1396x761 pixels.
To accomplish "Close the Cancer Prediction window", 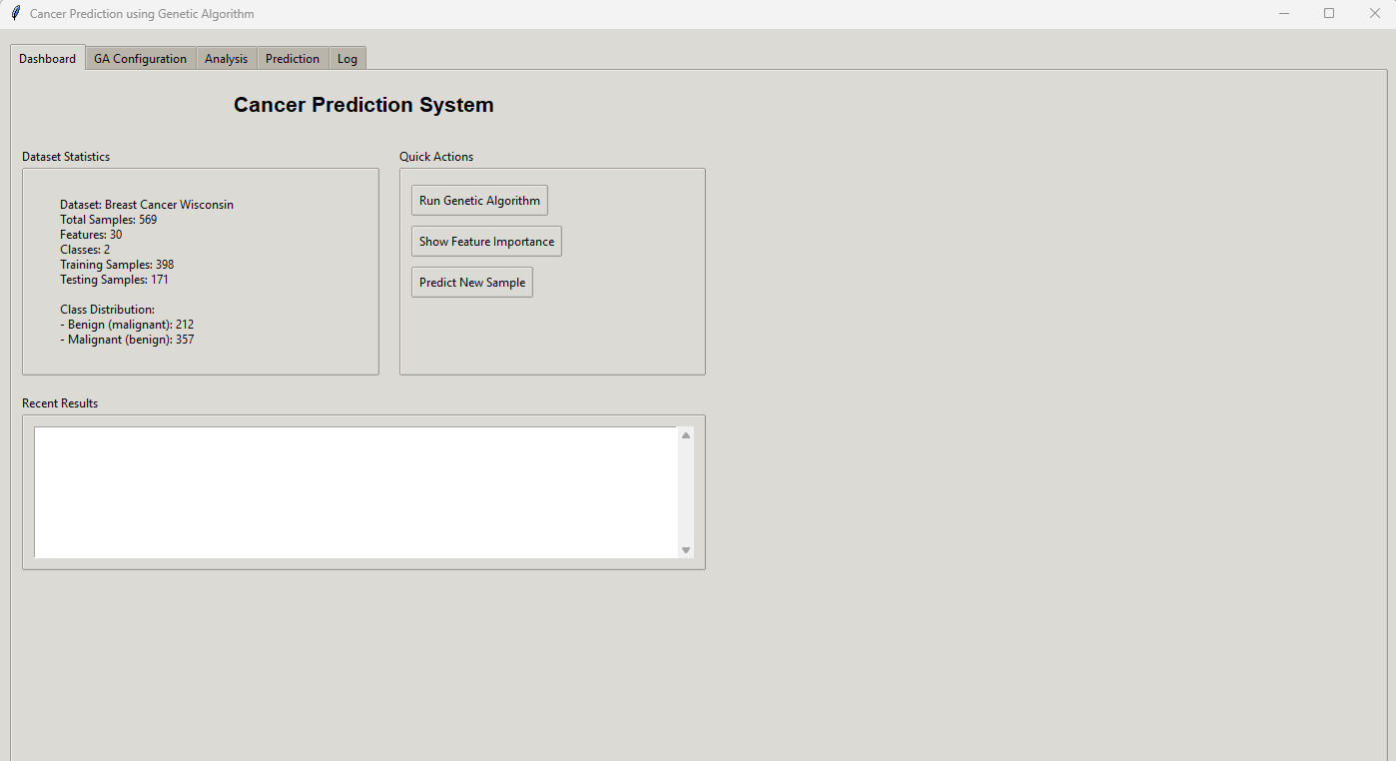I will click(1374, 14).
